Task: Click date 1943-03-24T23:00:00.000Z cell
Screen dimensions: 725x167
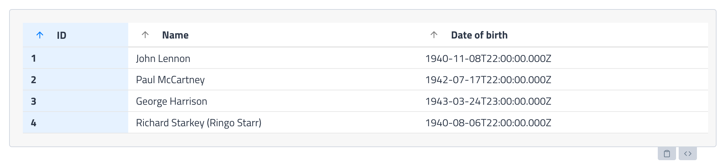Action: click(x=563, y=101)
